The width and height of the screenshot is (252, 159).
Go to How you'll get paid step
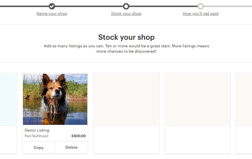200,14
